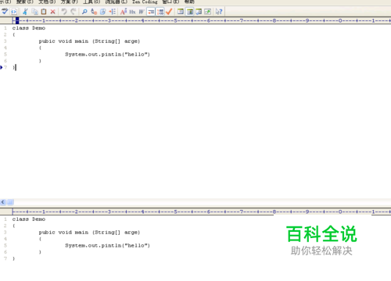Viewport: 391px width, 281px height.
Task: Toggle auto indent toolbar button
Action: [x=151, y=12]
